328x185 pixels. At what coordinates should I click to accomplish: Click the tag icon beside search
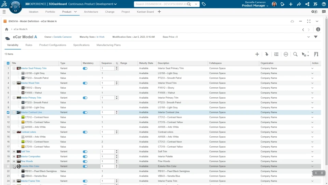(x=204, y=4)
